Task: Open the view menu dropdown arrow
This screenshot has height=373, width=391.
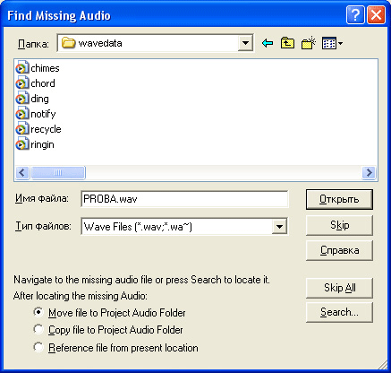Action: [x=340, y=44]
